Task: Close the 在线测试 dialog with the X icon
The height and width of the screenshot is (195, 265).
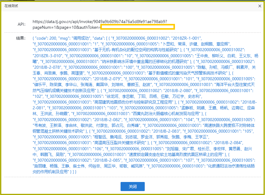Action: pyautogui.click(x=259, y=6)
